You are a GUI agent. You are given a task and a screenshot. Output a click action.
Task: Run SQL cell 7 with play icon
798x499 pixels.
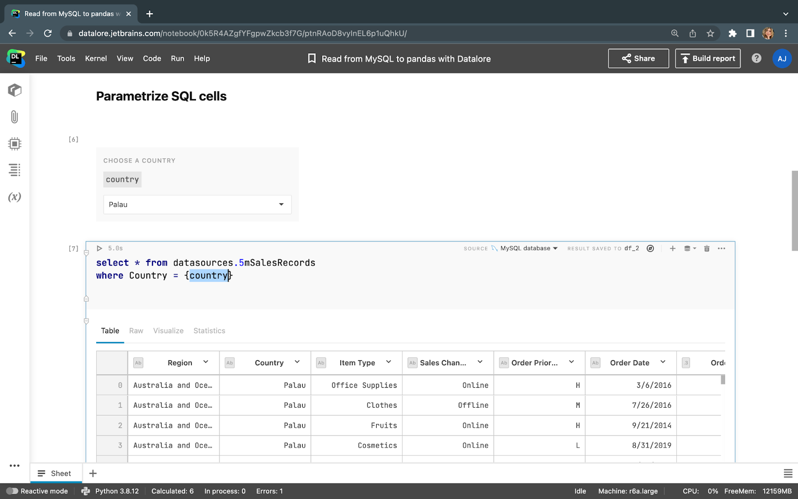pyautogui.click(x=99, y=249)
